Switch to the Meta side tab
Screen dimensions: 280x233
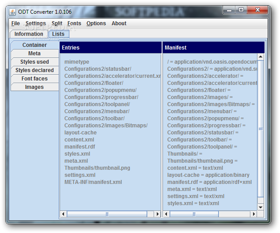(34, 53)
